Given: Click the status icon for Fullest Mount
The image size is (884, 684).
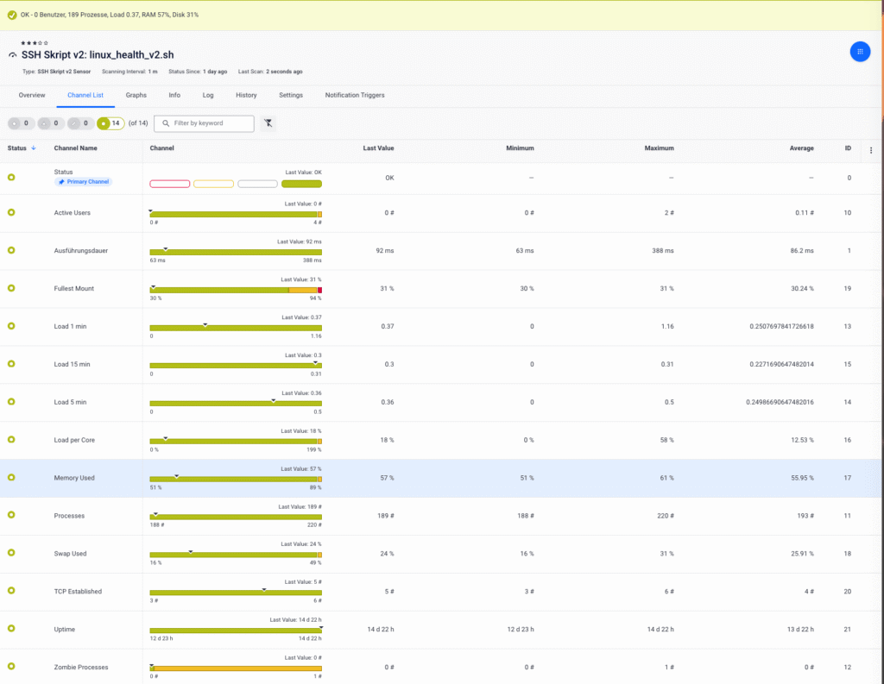Looking at the screenshot, I should pyautogui.click(x=11, y=288).
